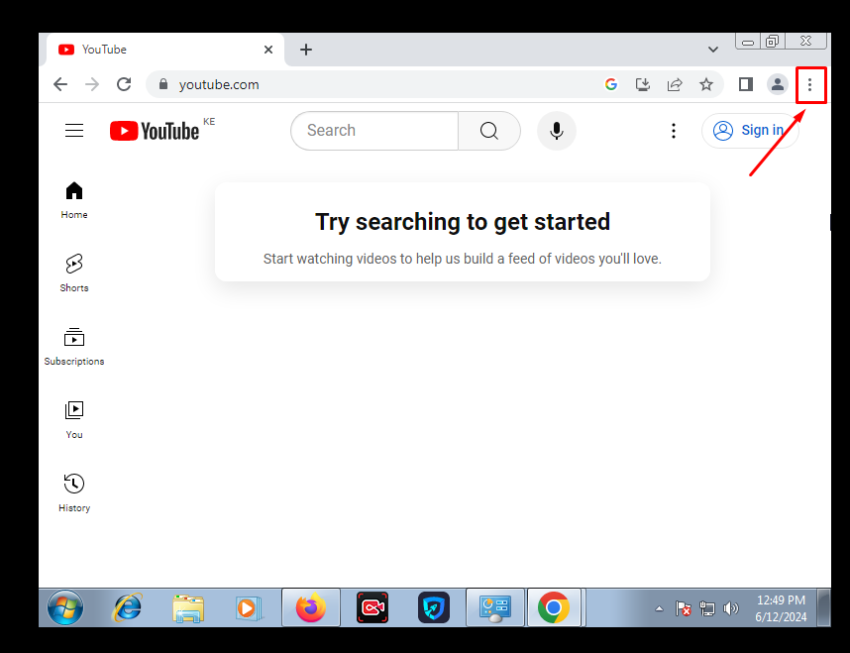View site information via the lock icon
Viewport: 850px width, 653px height.
tap(163, 84)
